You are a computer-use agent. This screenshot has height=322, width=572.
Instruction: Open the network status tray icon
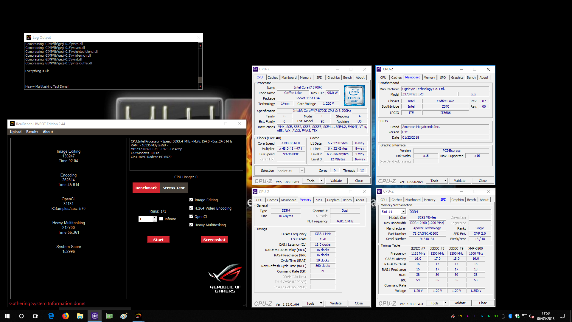point(525,316)
